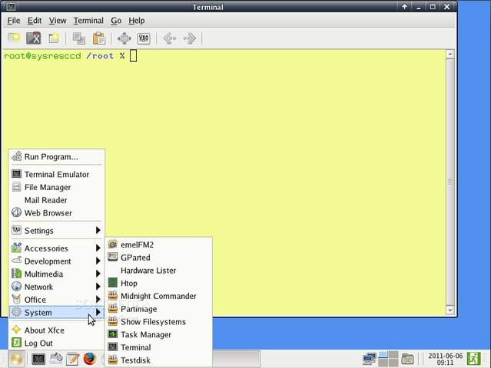Expand the Settings submenu
Image resolution: width=491 pixels, height=368 pixels.
pyautogui.click(x=57, y=231)
